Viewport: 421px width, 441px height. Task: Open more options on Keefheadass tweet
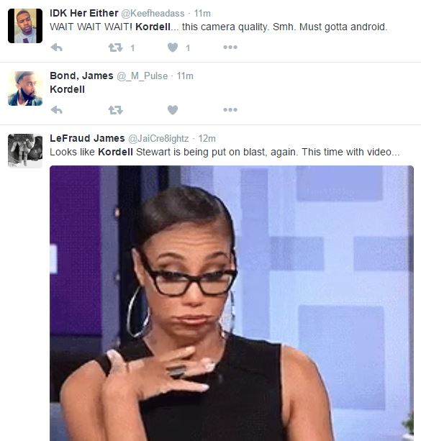pos(230,47)
